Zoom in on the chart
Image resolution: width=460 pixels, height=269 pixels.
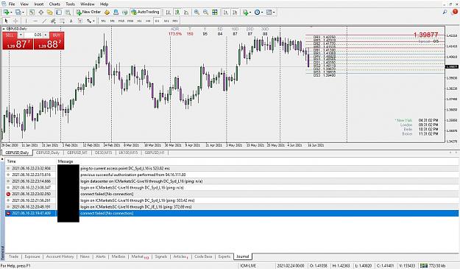point(197,13)
